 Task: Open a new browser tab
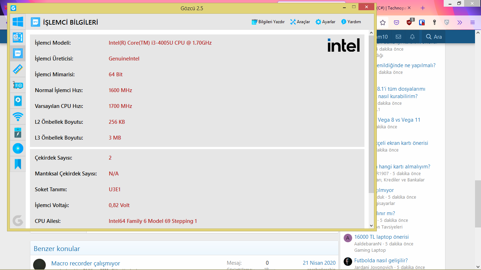(423, 8)
